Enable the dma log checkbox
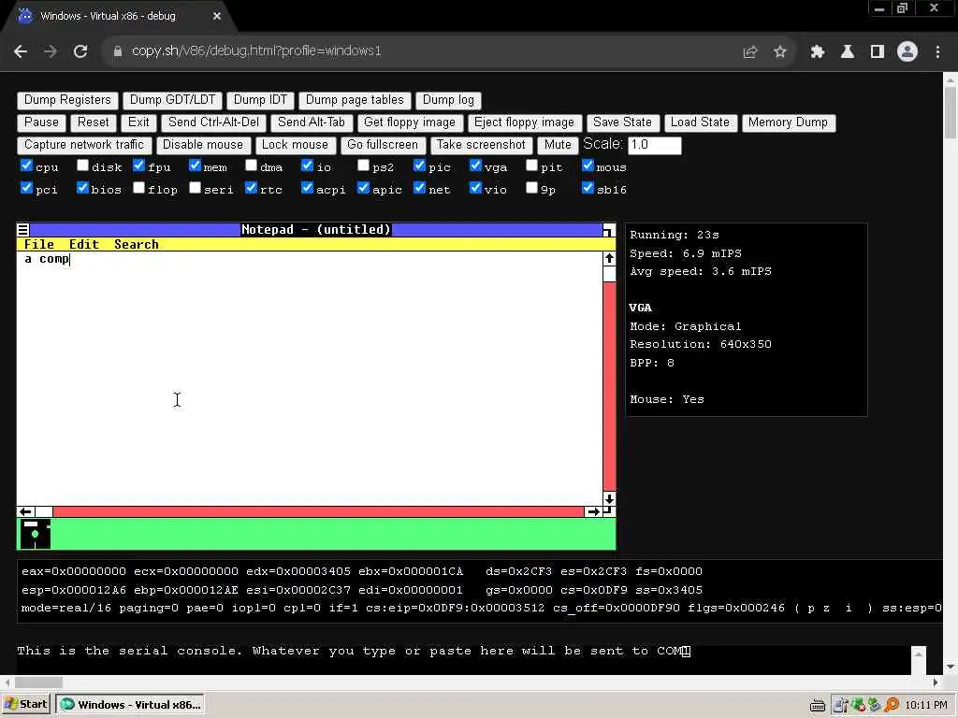This screenshot has width=958, height=718. tap(251, 165)
